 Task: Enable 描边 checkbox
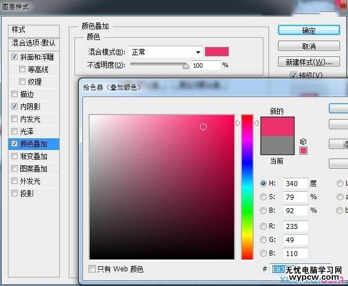click(14, 94)
